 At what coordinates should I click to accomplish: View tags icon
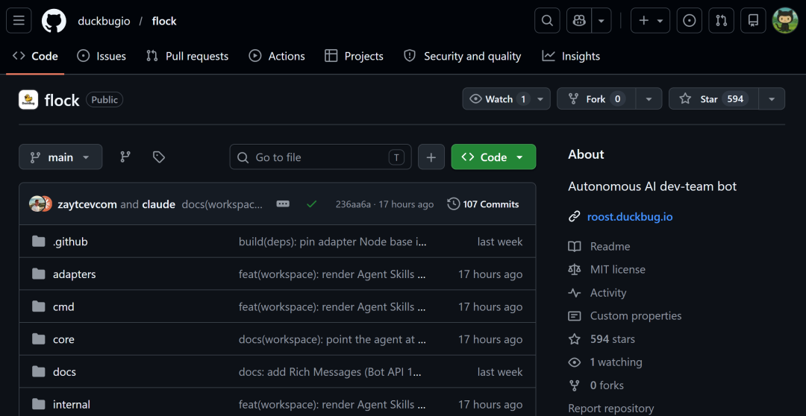[x=159, y=157]
